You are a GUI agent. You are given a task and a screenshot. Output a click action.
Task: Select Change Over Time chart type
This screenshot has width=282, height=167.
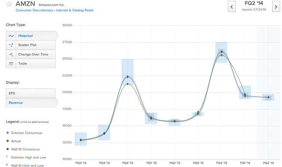click(x=31, y=54)
